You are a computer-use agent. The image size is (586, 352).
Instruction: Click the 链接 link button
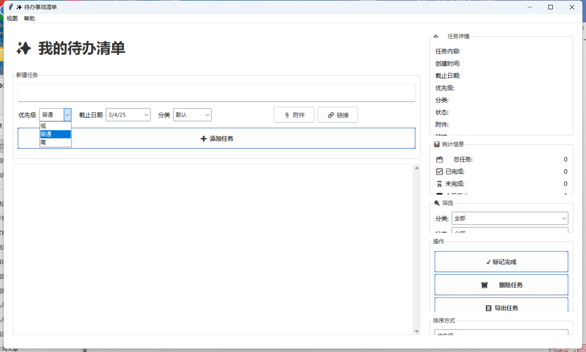point(338,115)
